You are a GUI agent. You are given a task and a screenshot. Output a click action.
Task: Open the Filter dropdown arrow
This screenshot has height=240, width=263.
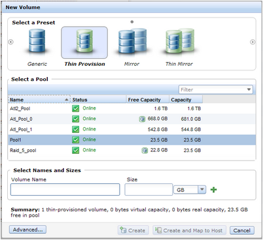249,89
